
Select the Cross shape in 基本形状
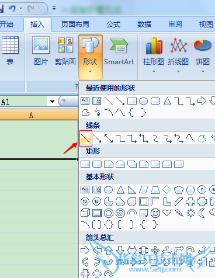[x=190, y=201]
